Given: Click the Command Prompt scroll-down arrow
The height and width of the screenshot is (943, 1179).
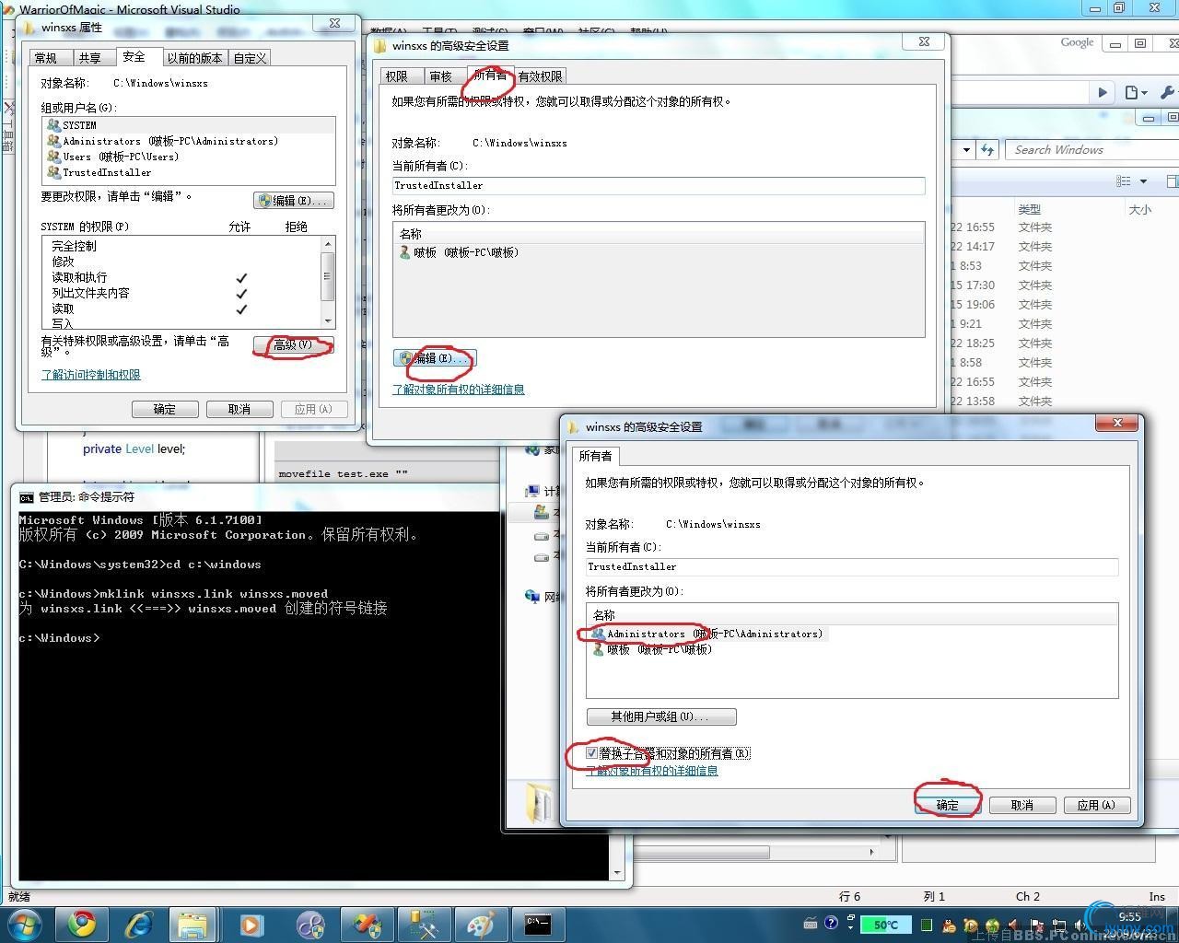Looking at the screenshot, I should [x=617, y=872].
